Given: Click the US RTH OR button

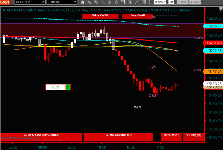Looking at the screenshot, I should click(x=193, y=137).
